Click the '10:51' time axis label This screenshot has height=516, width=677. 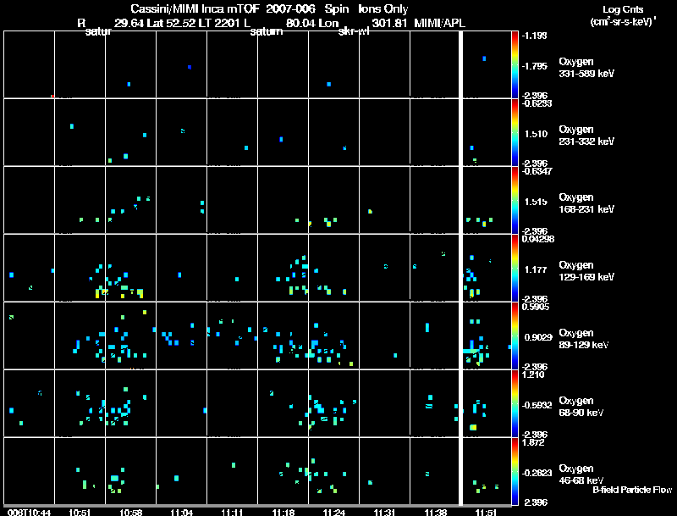point(80,513)
